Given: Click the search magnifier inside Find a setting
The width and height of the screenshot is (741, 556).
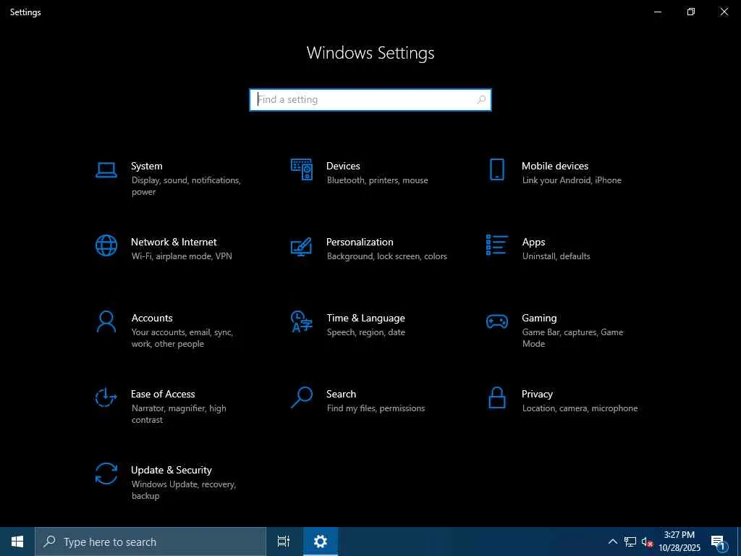Looking at the screenshot, I should coord(481,100).
